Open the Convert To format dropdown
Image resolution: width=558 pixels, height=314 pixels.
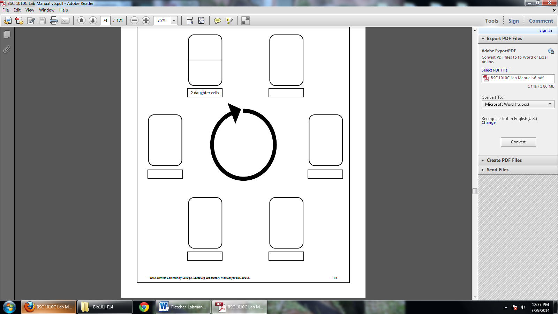click(x=518, y=104)
